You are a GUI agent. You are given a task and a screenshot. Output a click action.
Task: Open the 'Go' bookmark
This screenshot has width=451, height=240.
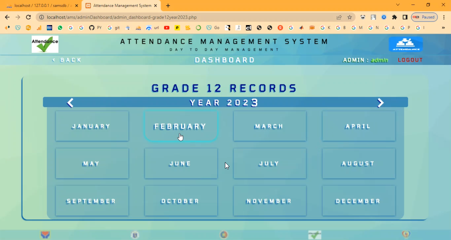click(213, 28)
